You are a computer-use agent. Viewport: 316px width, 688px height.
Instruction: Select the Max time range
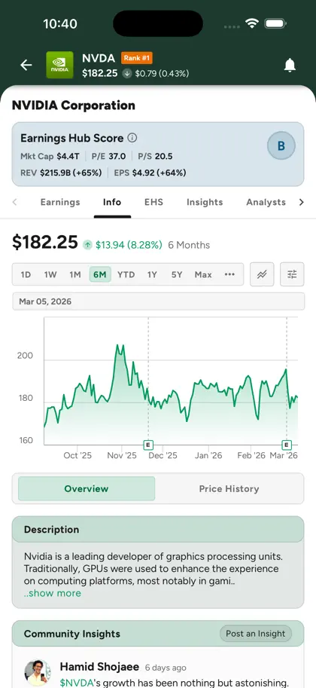(203, 275)
